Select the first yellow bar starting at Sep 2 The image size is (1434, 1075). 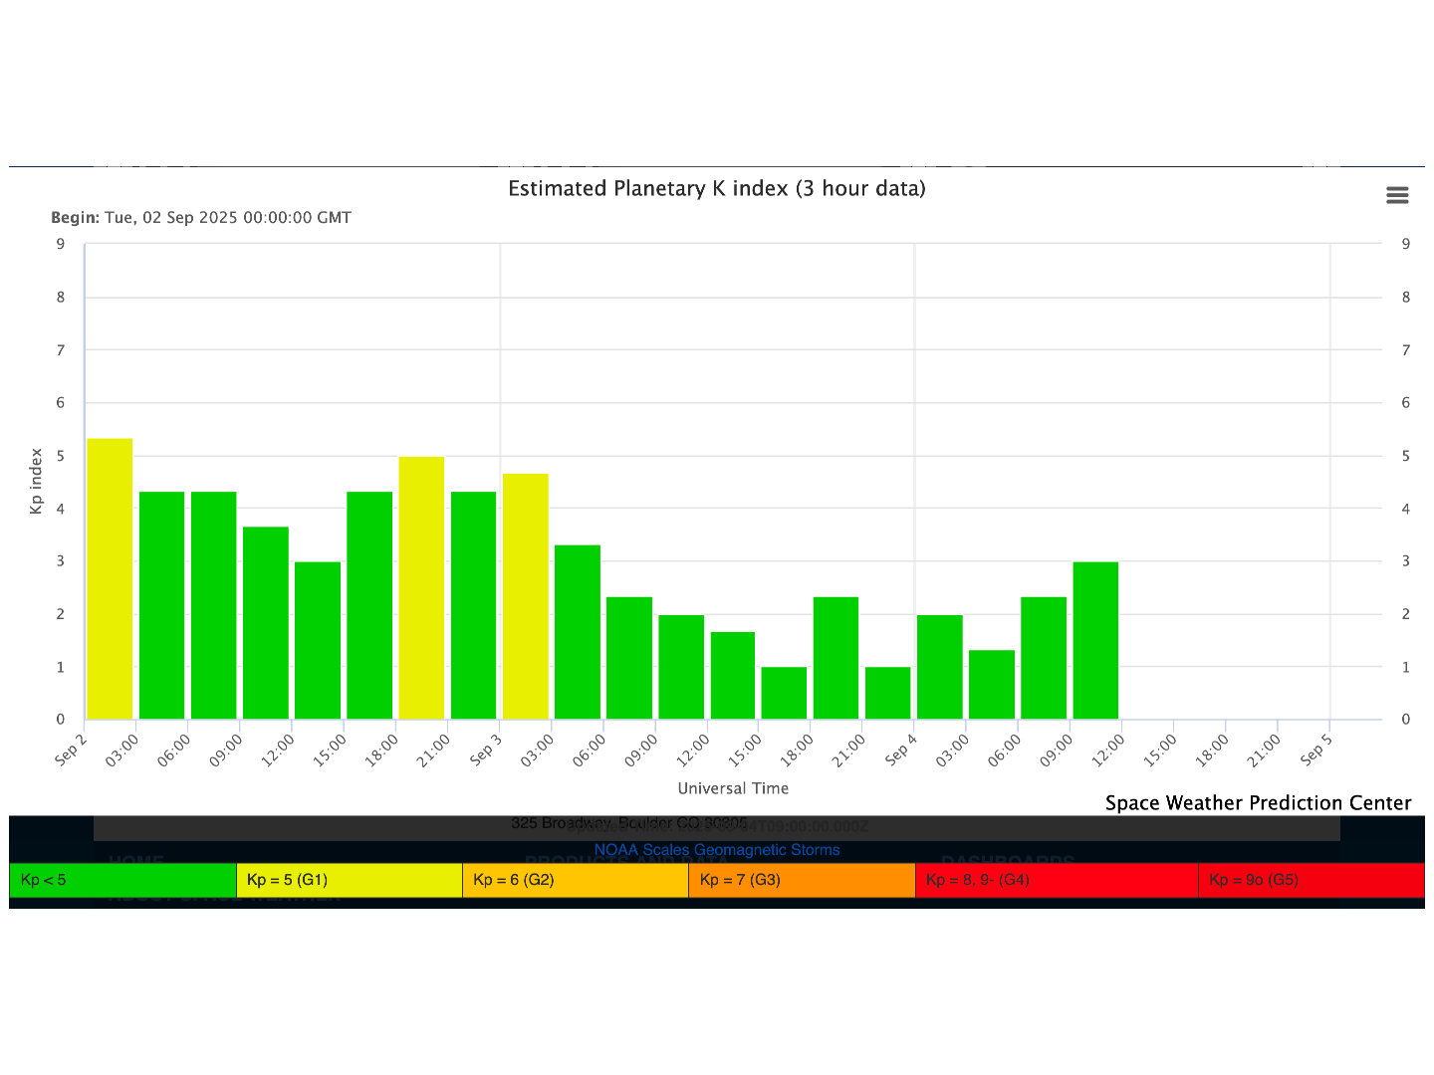110,578
